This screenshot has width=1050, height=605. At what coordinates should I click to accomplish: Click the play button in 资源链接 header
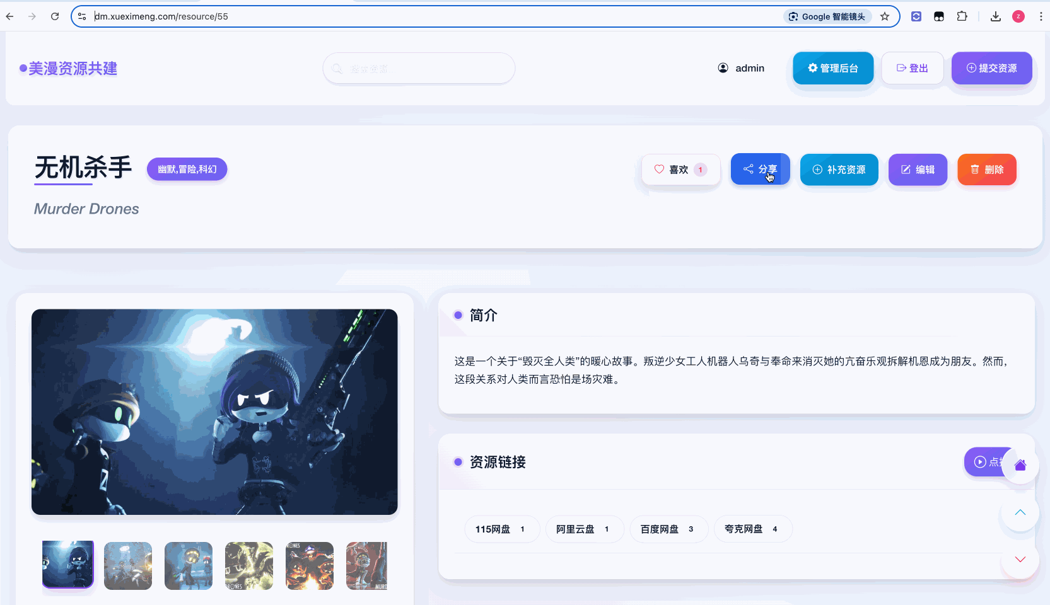[984, 462]
